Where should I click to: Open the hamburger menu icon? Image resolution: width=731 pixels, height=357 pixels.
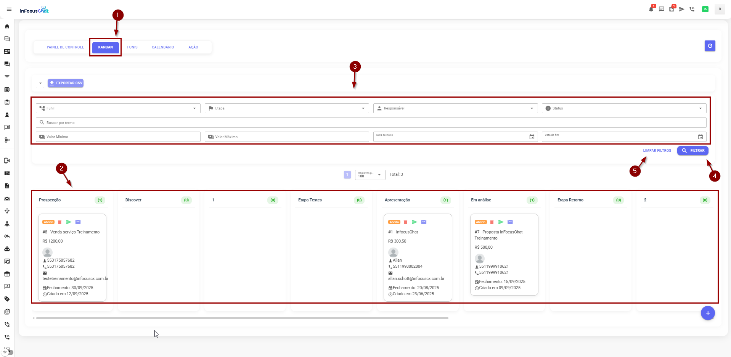pos(9,9)
